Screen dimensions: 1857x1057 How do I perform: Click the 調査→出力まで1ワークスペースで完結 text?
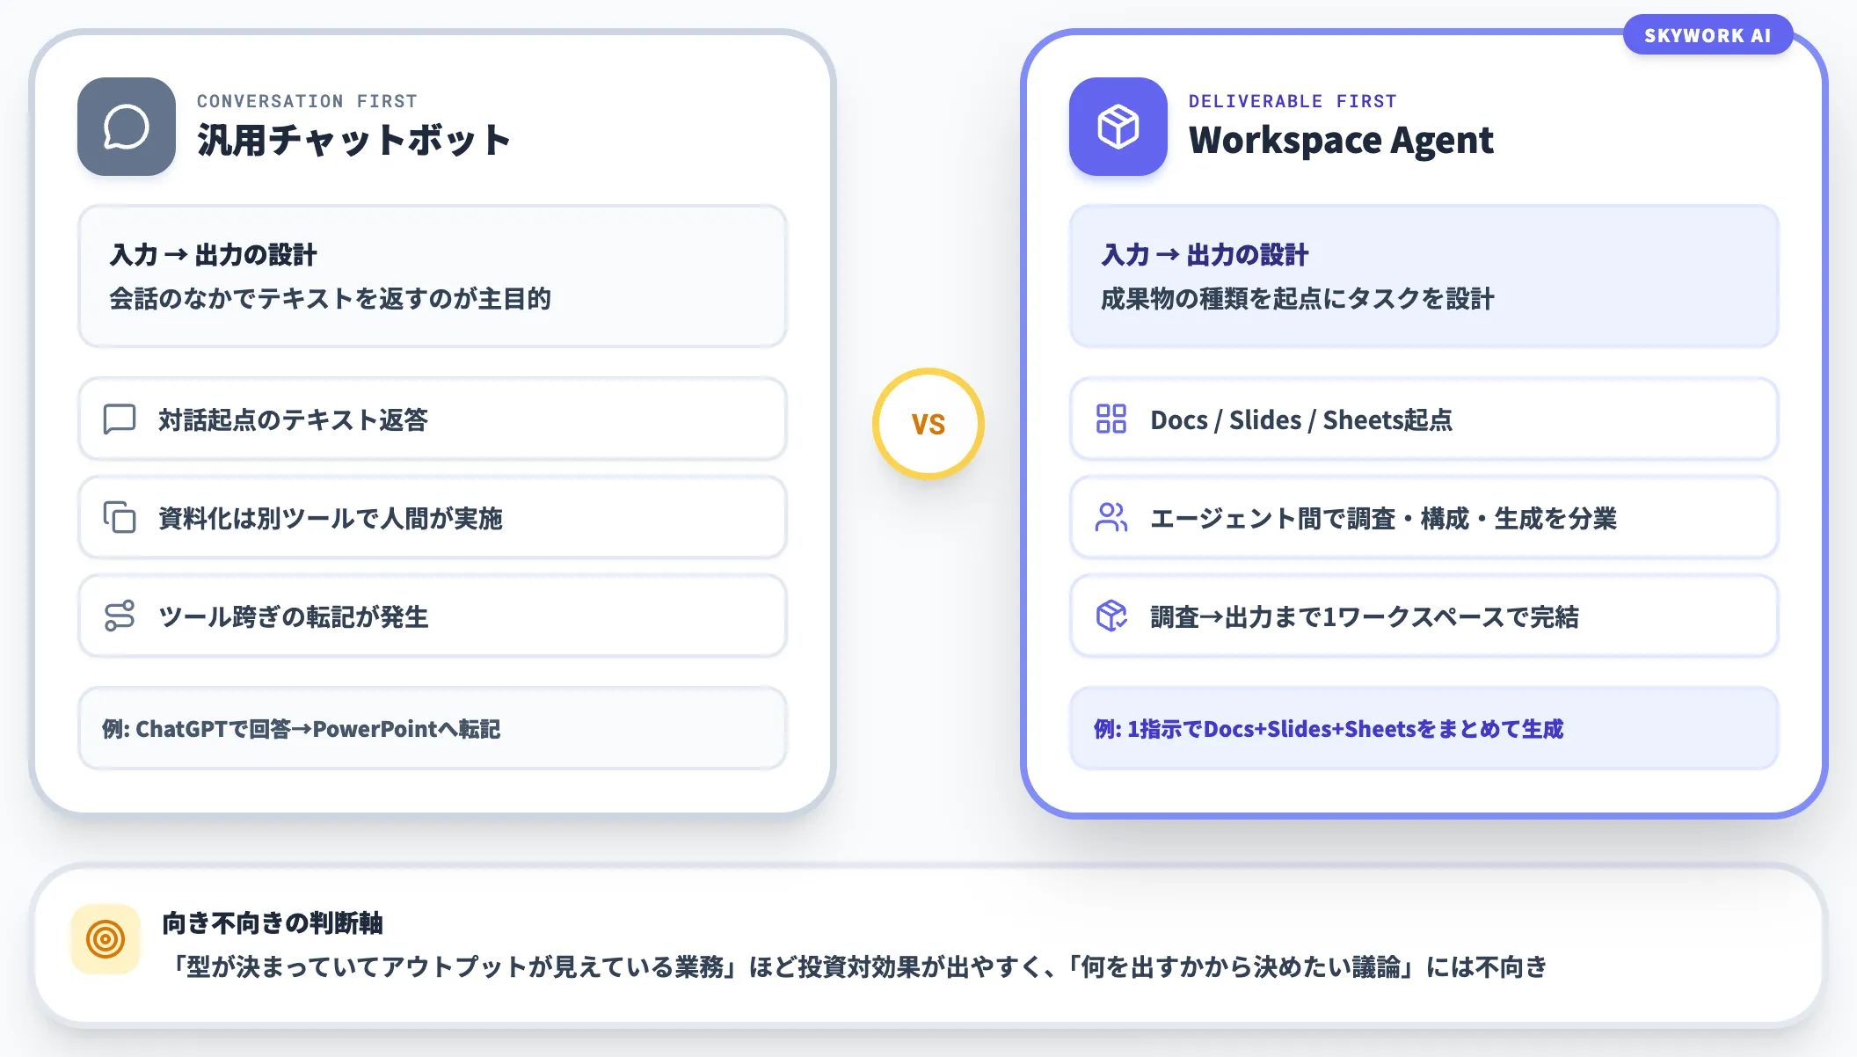coord(1365,616)
